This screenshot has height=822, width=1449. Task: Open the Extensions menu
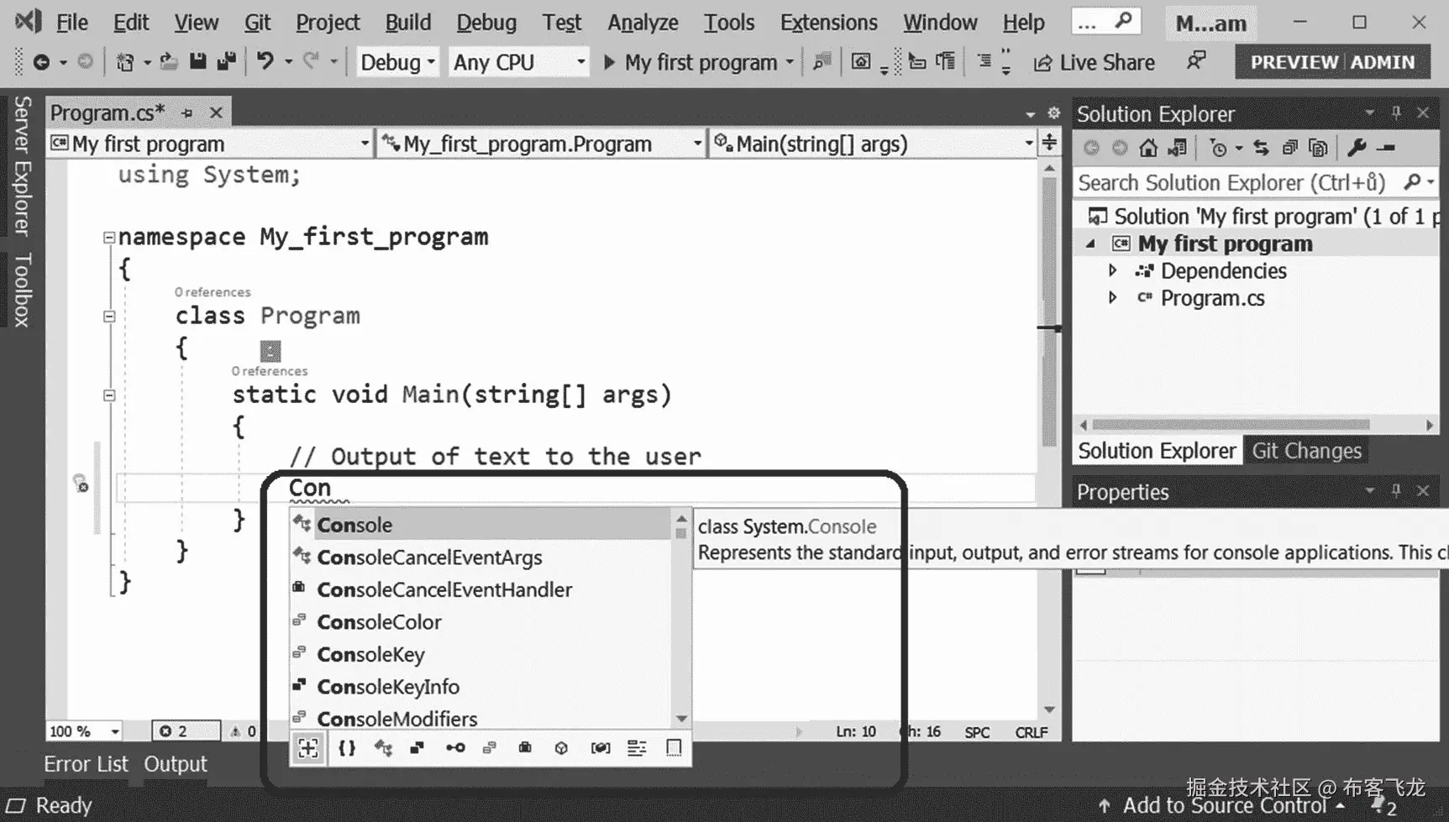pos(829,22)
